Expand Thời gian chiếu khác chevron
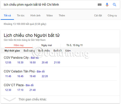 click(x=10, y=99)
